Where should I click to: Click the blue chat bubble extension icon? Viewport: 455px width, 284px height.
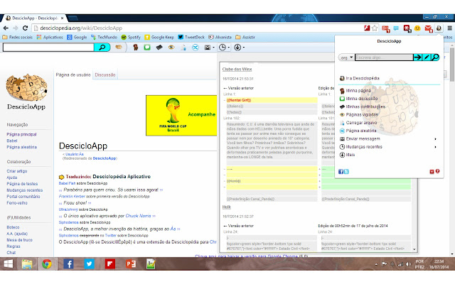(396, 28)
